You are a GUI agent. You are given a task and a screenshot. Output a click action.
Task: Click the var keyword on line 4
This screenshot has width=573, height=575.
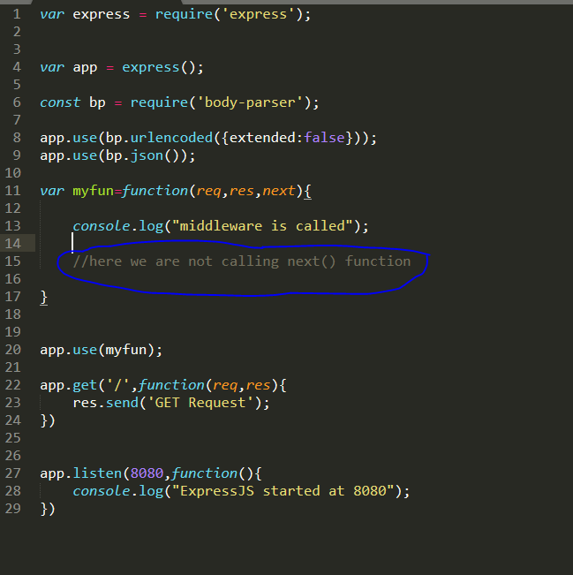[x=52, y=67]
